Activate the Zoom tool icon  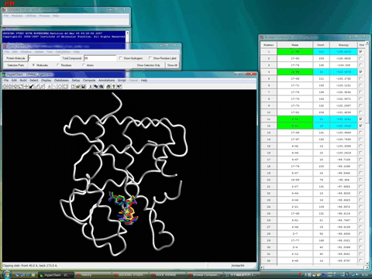tap(37, 87)
